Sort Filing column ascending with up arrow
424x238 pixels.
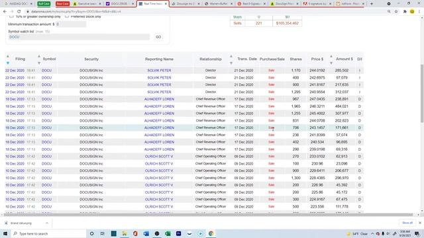8,56
